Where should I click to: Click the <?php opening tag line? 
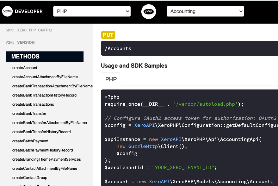[112, 97]
